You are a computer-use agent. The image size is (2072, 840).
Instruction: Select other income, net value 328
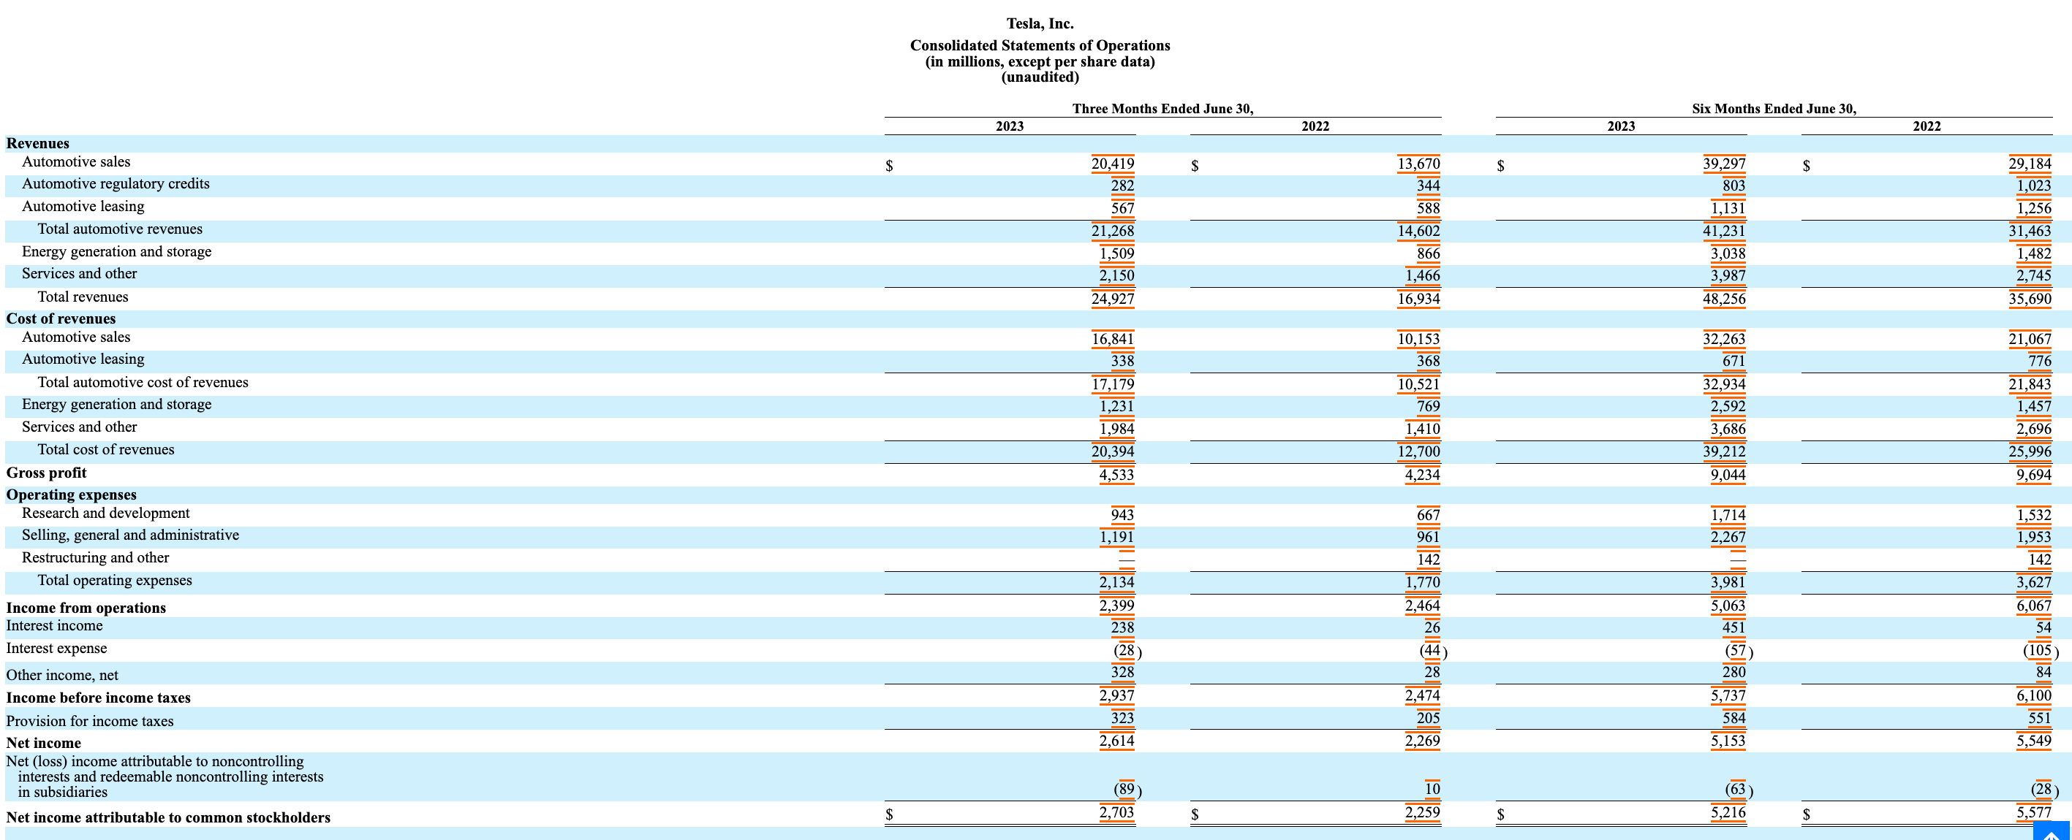(x=1123, y=673)
